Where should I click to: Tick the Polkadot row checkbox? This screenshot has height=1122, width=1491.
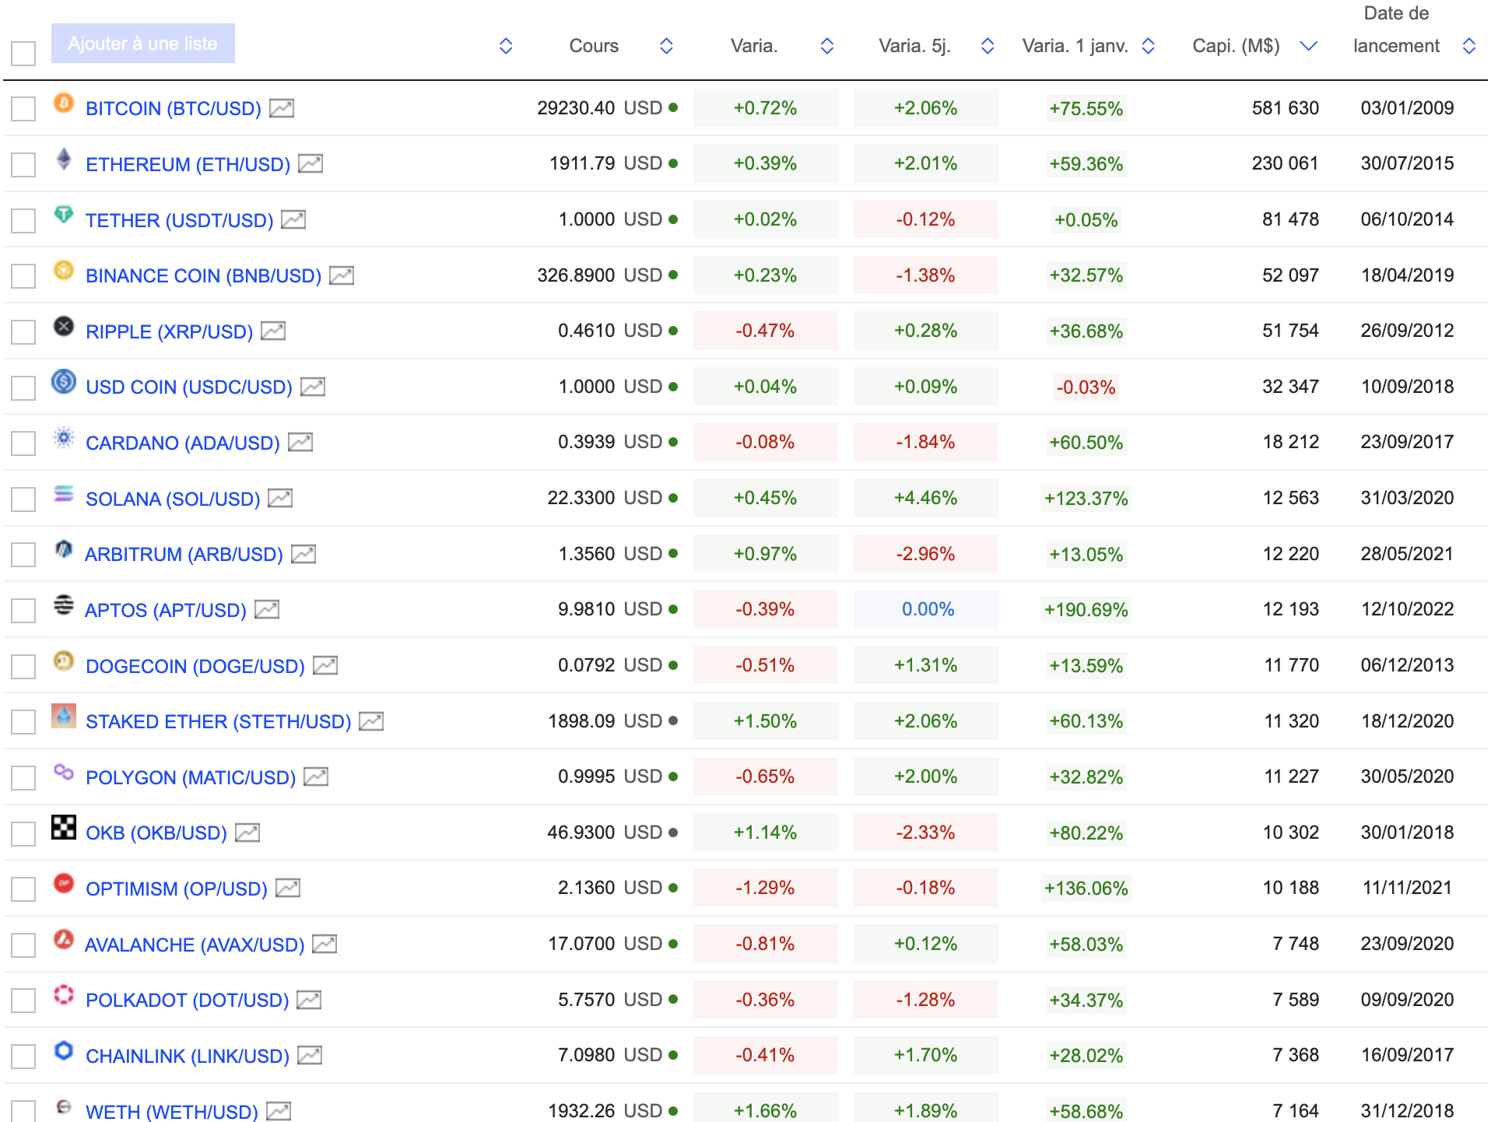click(x=23, y=1001)
